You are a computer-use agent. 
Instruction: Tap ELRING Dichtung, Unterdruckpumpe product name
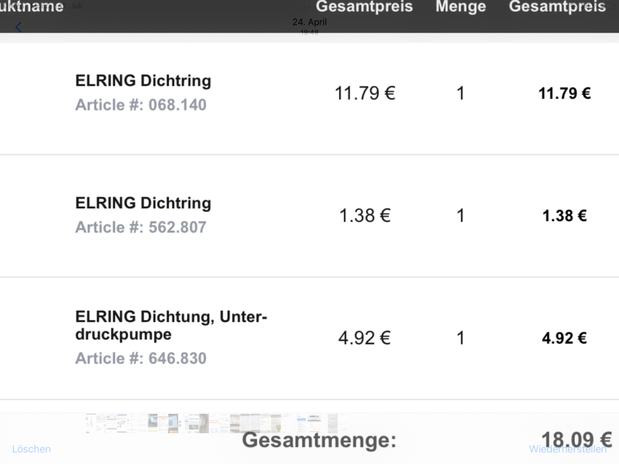(171, 325)
